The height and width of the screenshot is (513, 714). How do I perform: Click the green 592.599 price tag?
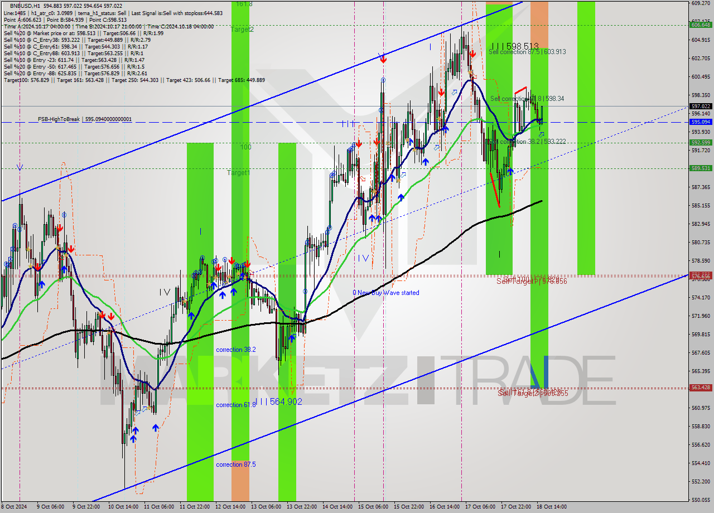click(x=701, y=143)
